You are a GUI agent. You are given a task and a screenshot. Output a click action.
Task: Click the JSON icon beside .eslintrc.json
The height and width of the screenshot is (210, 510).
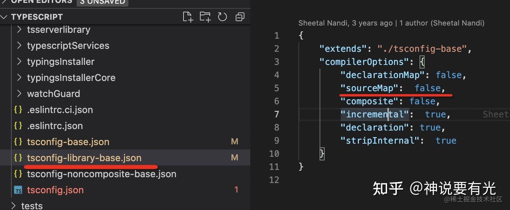[18, 125]
